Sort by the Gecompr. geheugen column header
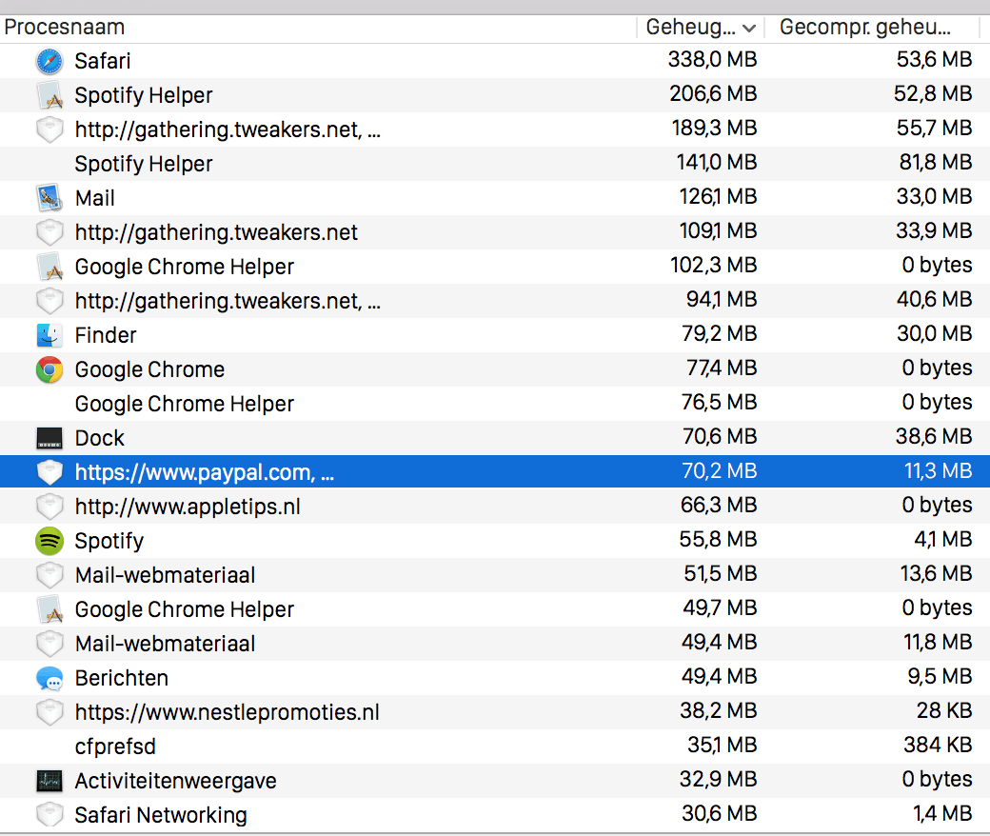Screen dimensions: 990x836 (865, 28)
